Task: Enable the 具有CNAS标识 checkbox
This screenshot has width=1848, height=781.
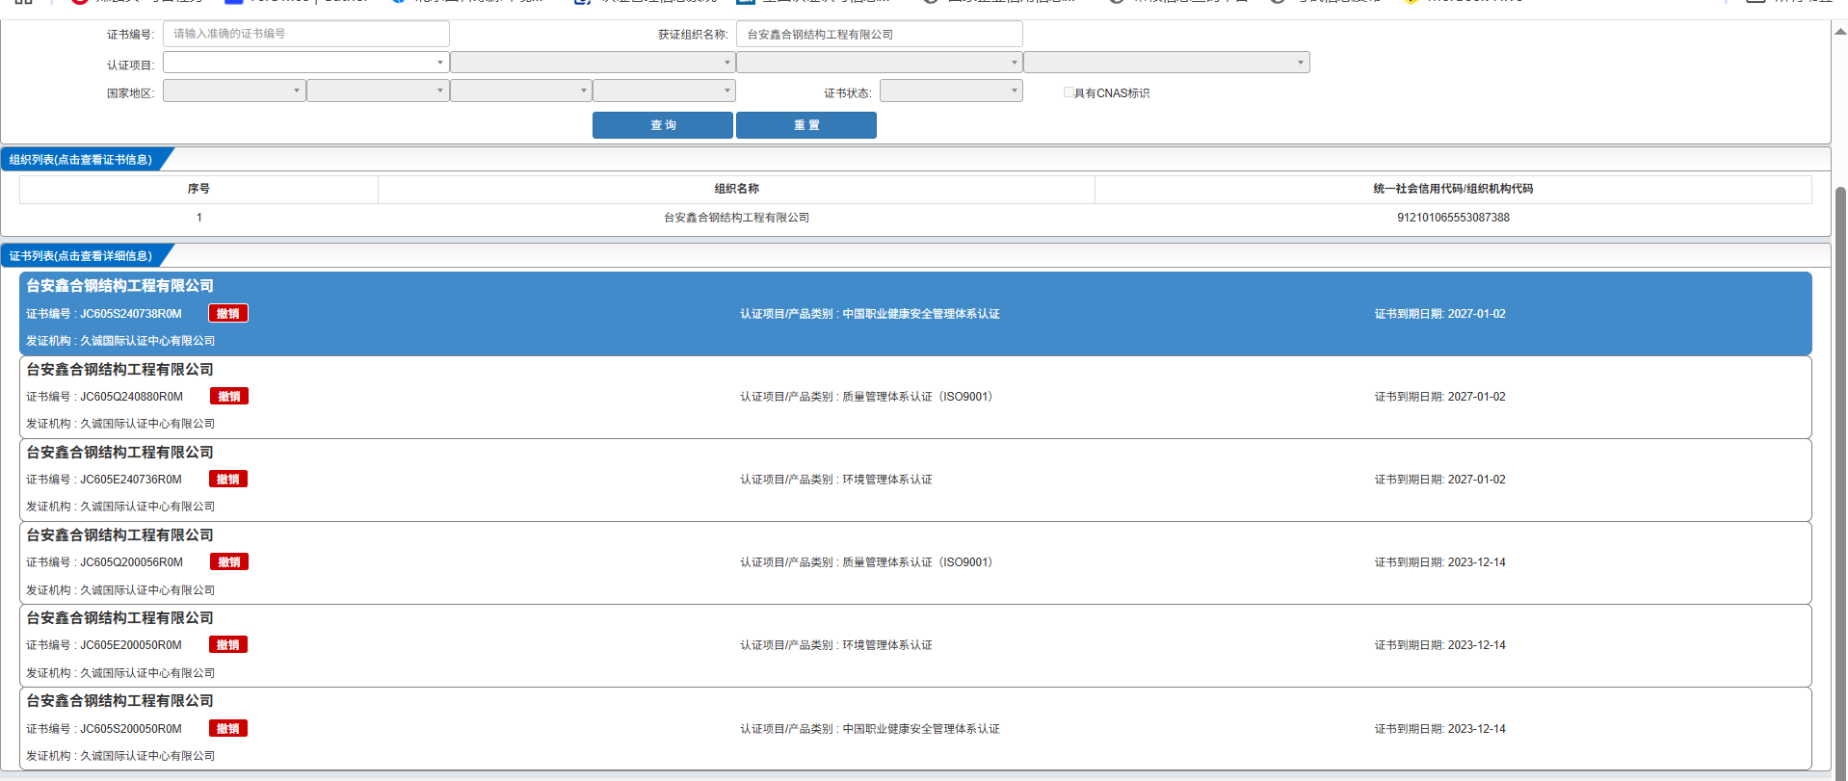Action: click(x=1069, y=92)
